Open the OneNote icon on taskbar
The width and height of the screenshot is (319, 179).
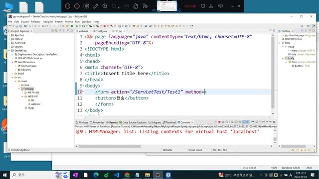[75, 175]
